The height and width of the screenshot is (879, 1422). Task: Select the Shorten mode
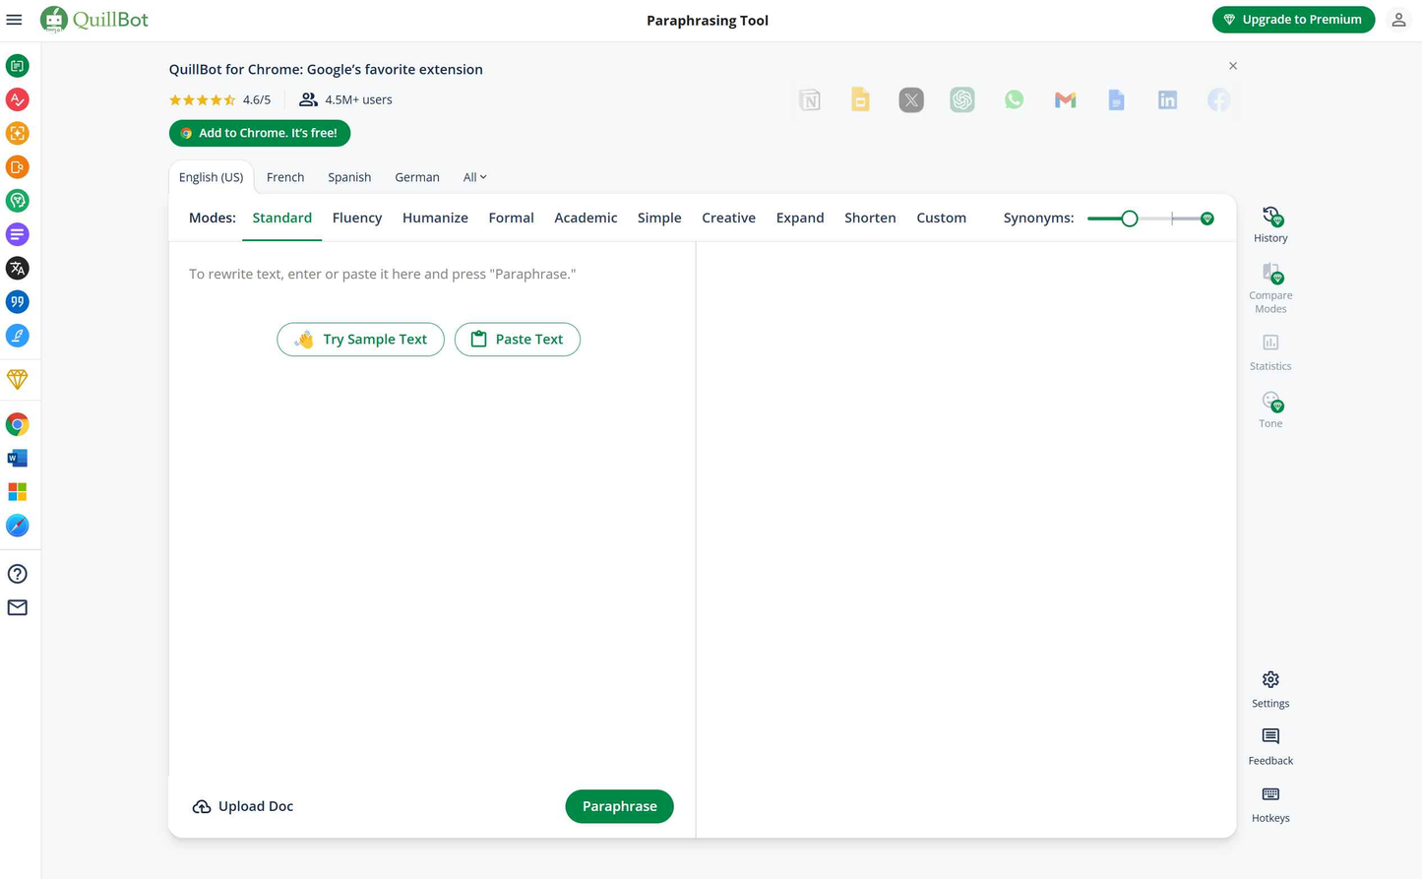pyautogui.click(x=870, y=218)
